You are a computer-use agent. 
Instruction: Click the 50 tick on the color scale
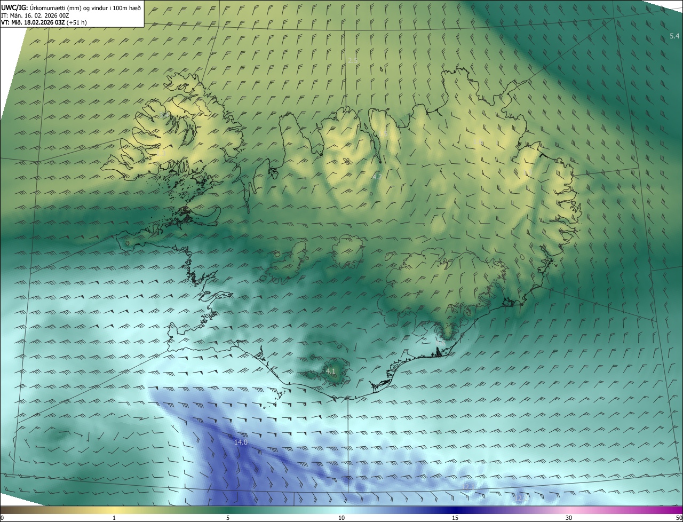click(x=679, y=518)
